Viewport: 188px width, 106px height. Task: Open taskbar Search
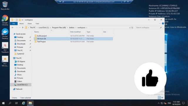[10, 103]
